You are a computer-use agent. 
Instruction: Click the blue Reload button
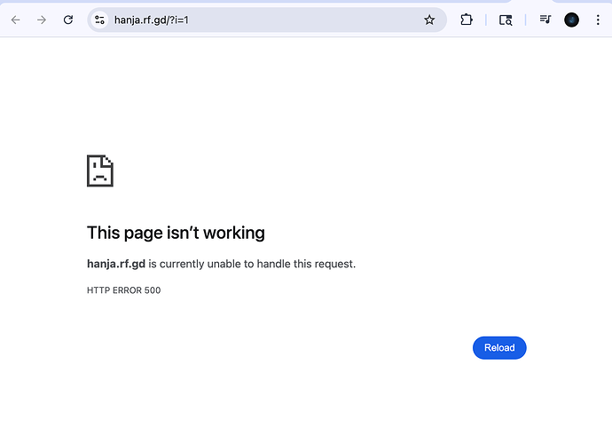click(x=499, y=348)
